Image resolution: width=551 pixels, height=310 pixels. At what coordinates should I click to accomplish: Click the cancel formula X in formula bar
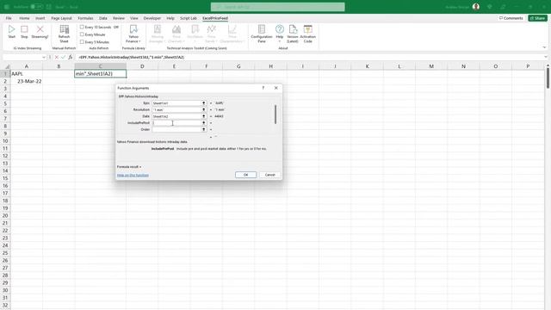point(57,57)
